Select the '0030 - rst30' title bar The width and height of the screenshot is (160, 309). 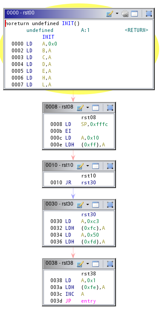(x=79, y=205)
